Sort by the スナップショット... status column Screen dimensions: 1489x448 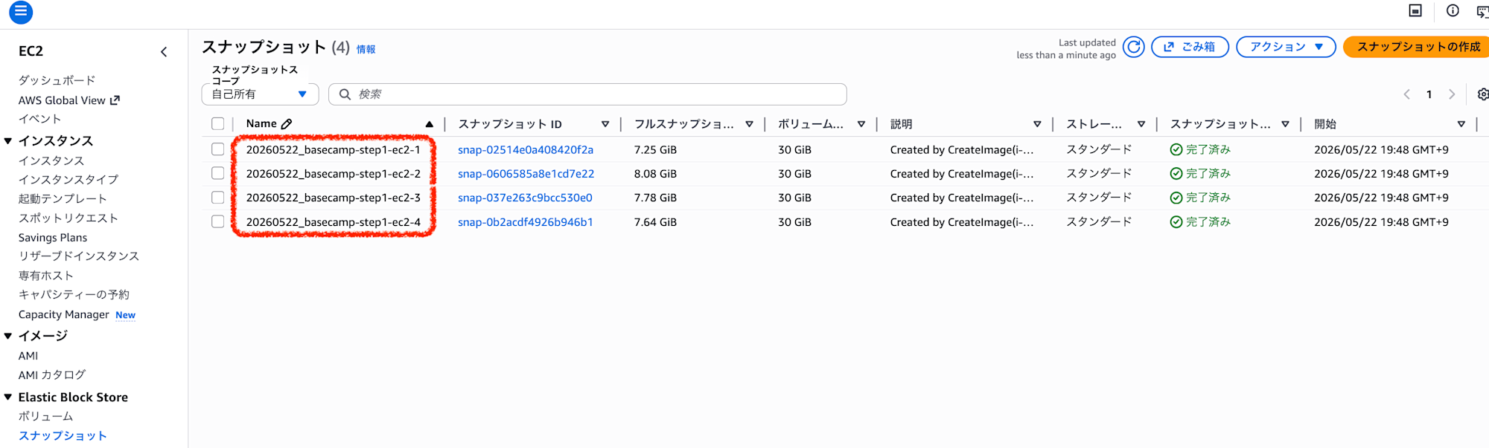click(x=1285, y=124)
